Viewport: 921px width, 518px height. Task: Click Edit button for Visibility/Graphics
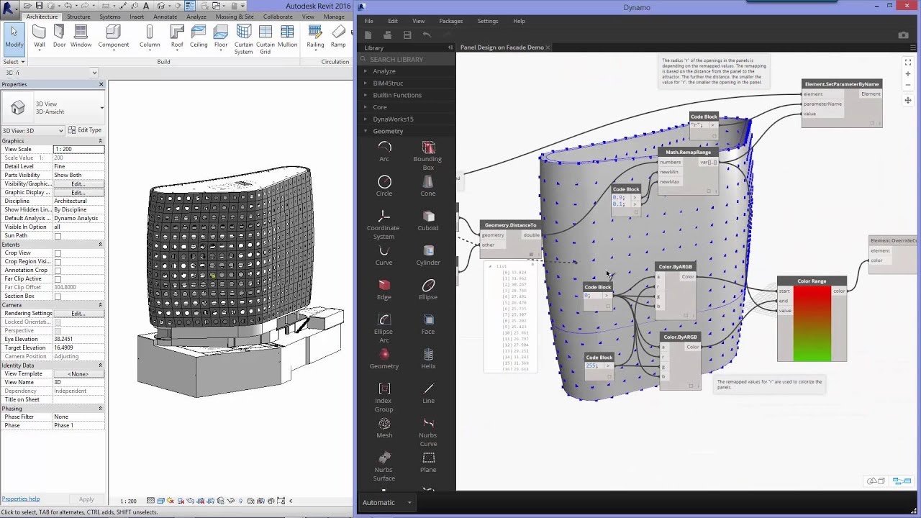pos(78,184)
